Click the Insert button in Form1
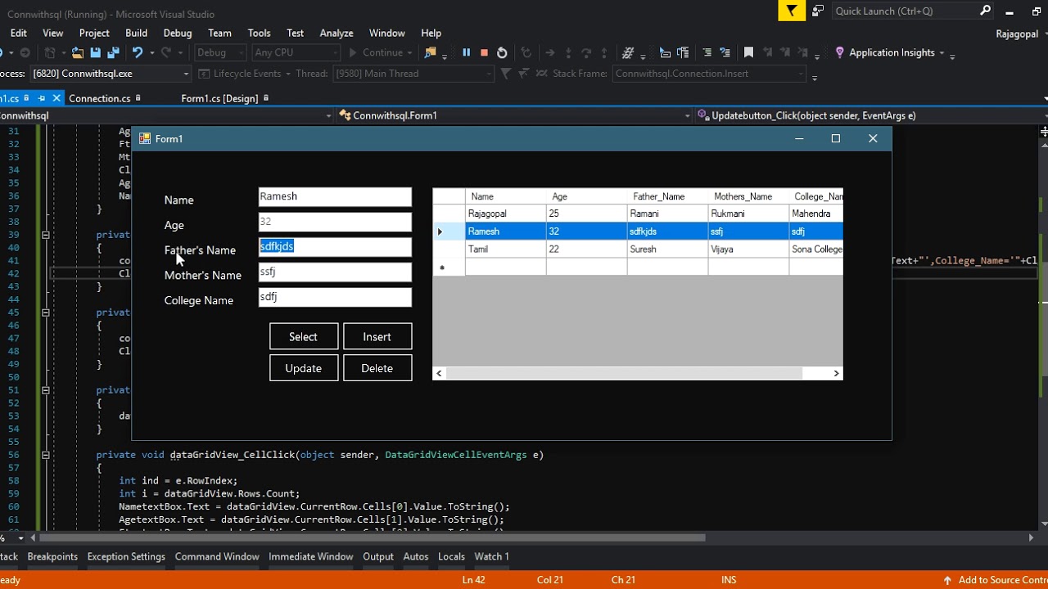Image resolution: width=1048 pixels, height=589 pixels. pos(377,337)
